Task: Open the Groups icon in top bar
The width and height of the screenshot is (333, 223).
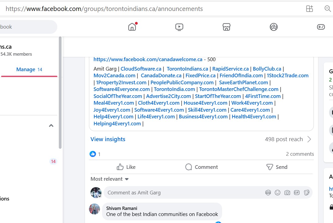Action: click(x=274, y=27)
